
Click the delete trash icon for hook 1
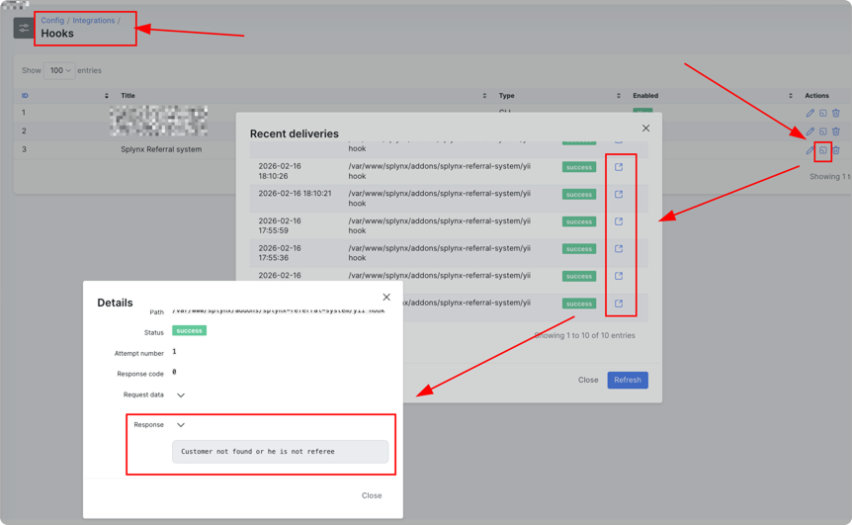835,113
